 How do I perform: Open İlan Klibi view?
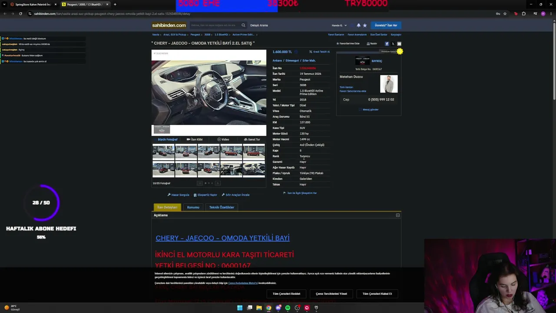pos(195,140)
